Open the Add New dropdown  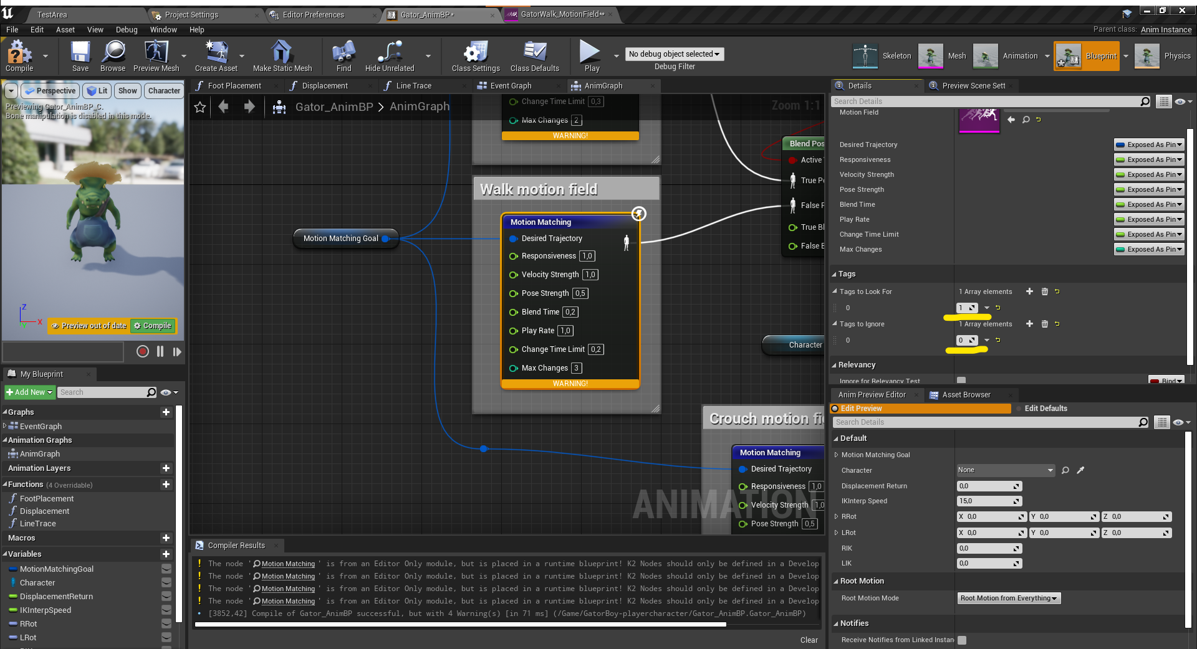tap(29, 392)
